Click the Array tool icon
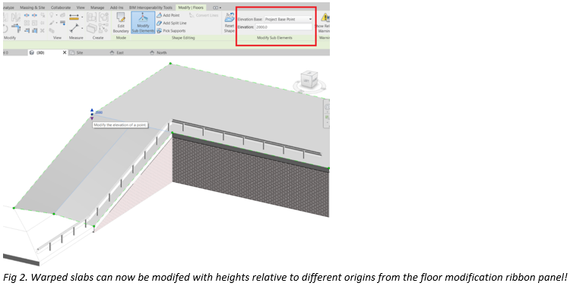This screenshot has height=286, width=570. coord(27,23)
